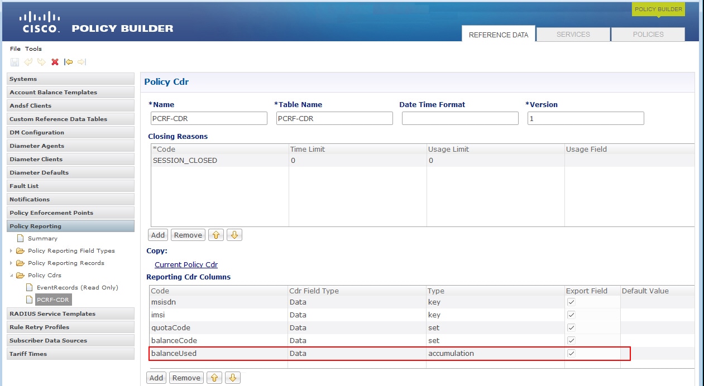Uncheck Export Field for balanceCode
704x386 pixels.
tap(571, 340)
